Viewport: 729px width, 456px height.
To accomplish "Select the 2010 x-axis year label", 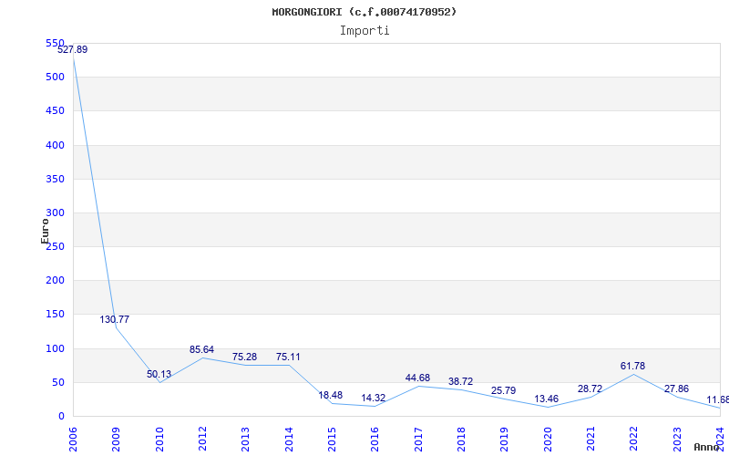I will pyautogui.click(x=159, y=440).
